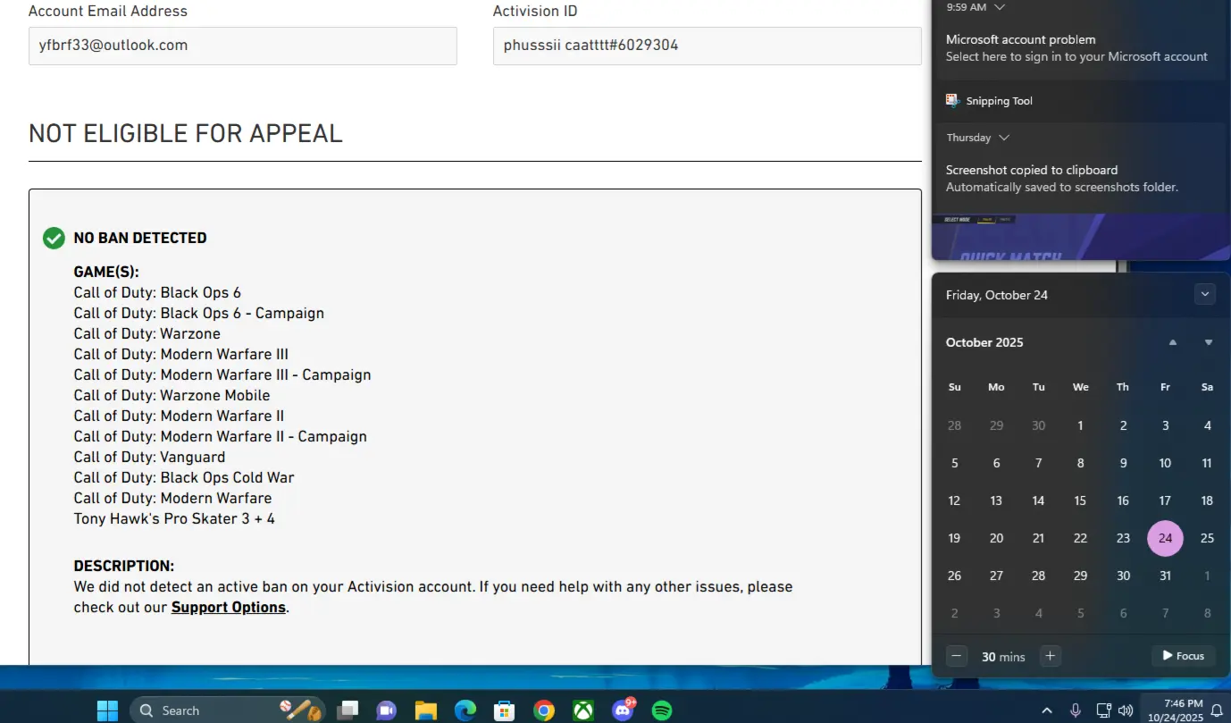Select October 10 in the calendar

click(x=1165, y=463)
